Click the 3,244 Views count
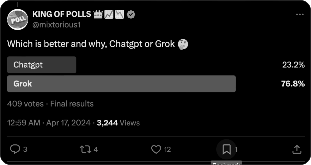Image resolution: width=311 pixels, height=165 pixels. click(118, 123)
